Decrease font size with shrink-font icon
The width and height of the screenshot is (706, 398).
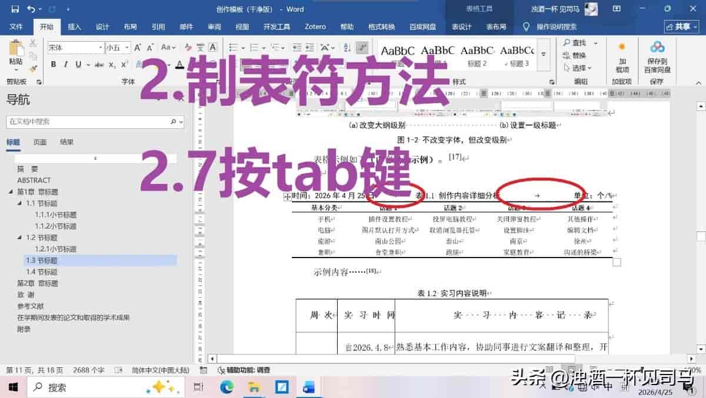pyautogui.click(x=151, y=48)
